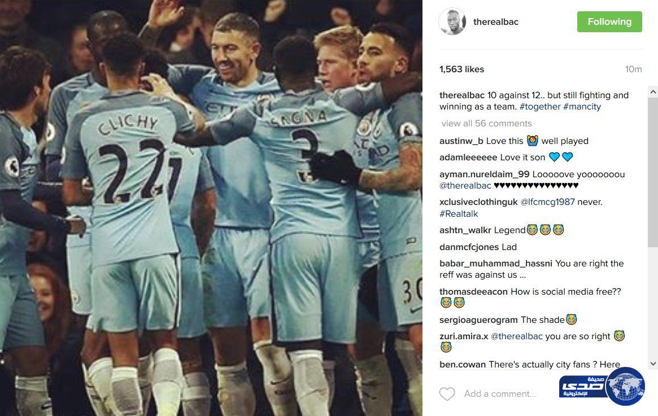Click the 1,563 likes count
The image size is (658, 416).
point(461,69)
